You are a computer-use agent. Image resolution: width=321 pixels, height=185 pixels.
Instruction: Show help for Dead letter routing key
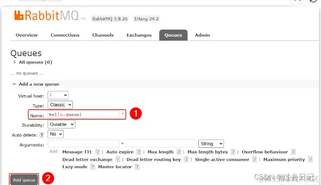click(186, 159)
